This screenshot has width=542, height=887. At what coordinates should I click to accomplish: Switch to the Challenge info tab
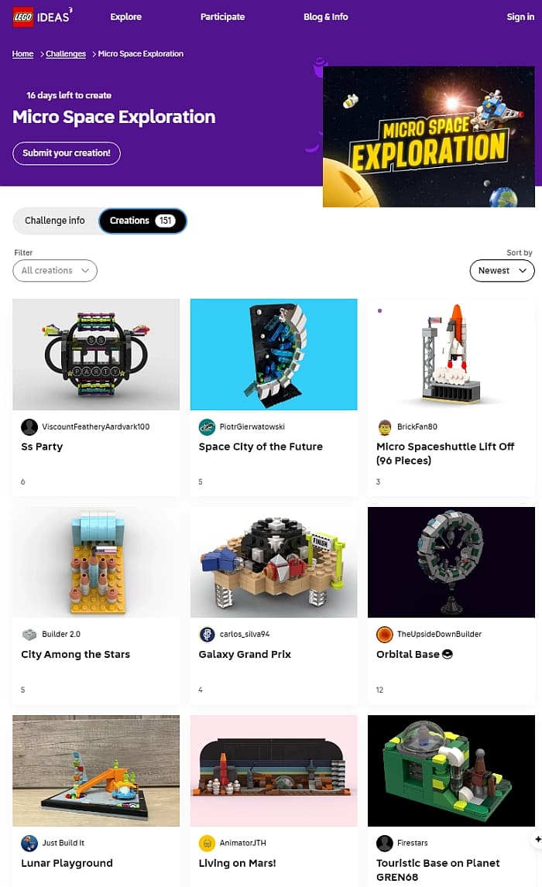point(55,221)
